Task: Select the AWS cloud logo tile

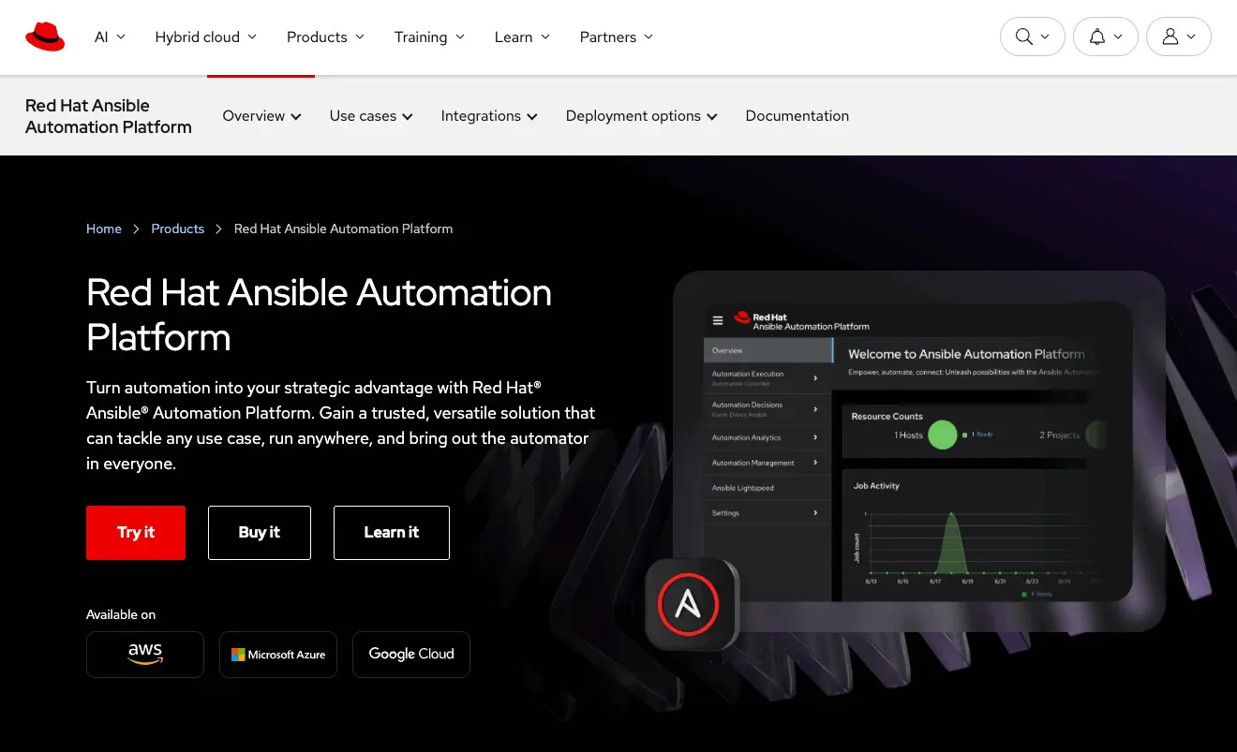Action: pyautogui.click(x=145, y=655)
